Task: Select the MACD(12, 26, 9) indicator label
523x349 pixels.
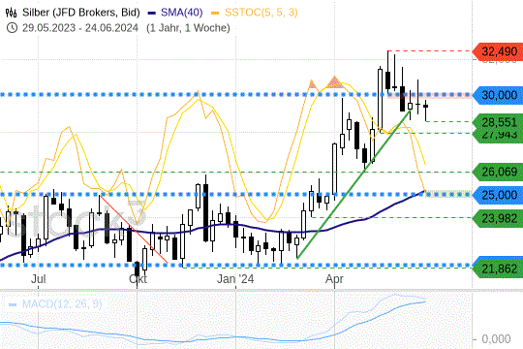Action: (x=62, y=304)
